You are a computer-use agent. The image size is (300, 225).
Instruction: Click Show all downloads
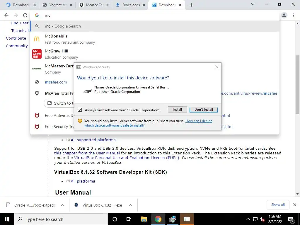tap(278, 205)
